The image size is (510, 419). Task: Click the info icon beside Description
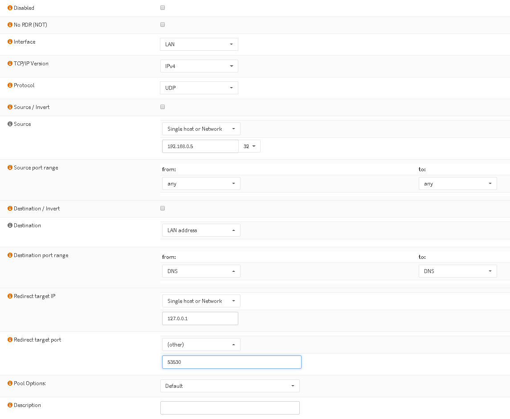click(x=10, y=405)
